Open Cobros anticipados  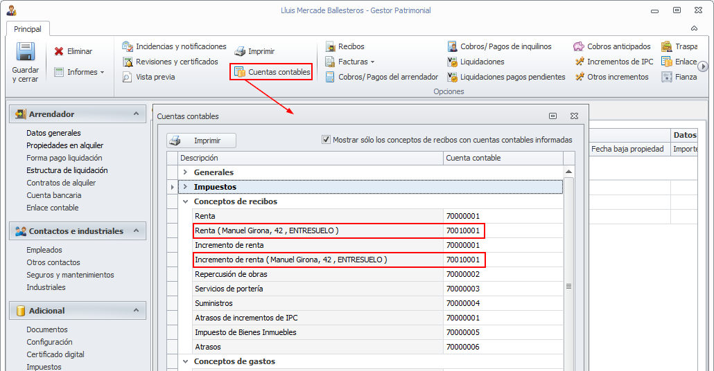(612, 46)
